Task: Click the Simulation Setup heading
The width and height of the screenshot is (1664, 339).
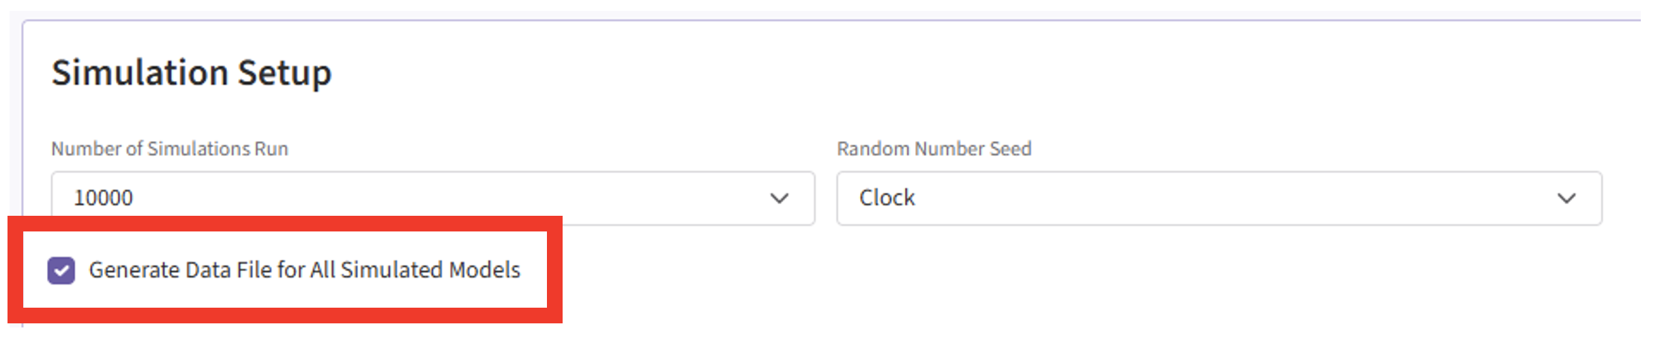Action: (192, 73)
